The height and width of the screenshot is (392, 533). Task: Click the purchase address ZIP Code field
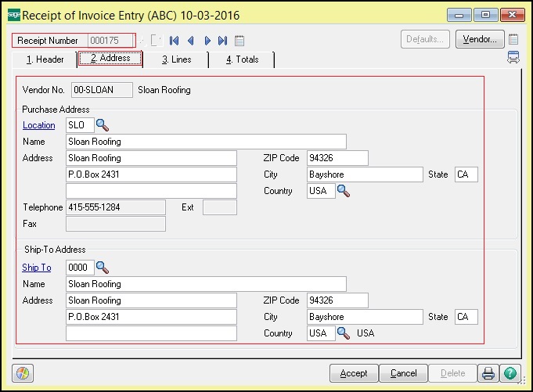click(337, 158)
